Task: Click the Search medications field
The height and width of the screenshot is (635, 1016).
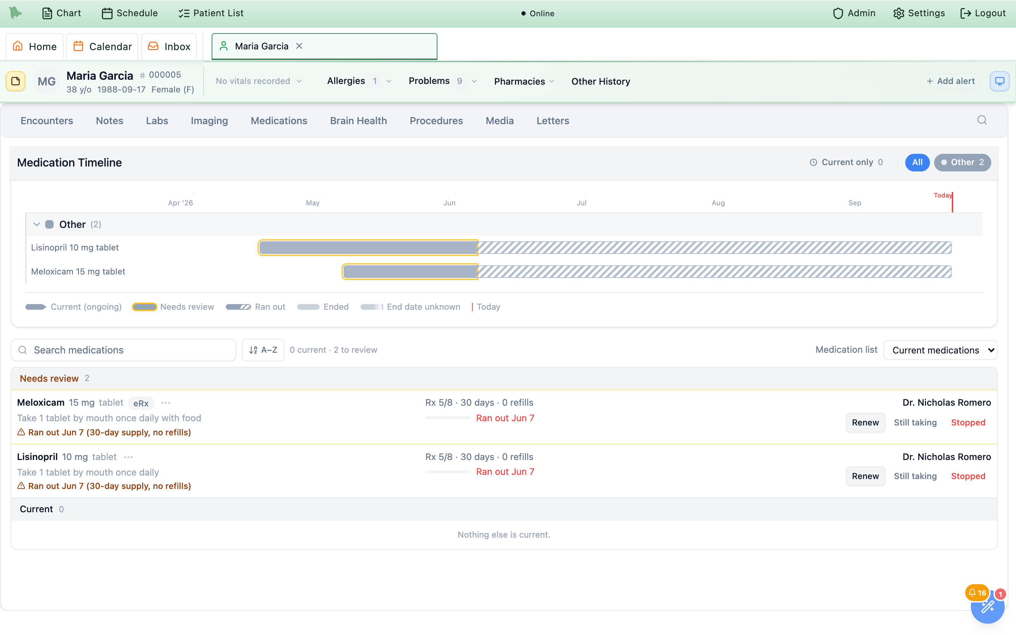Action: point(123,350)
